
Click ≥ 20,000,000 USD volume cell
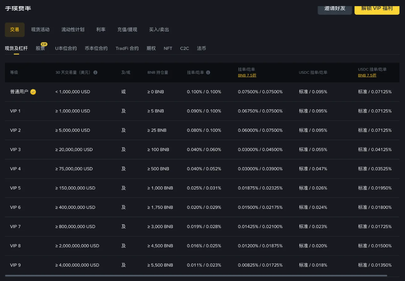tap(74, 150)
